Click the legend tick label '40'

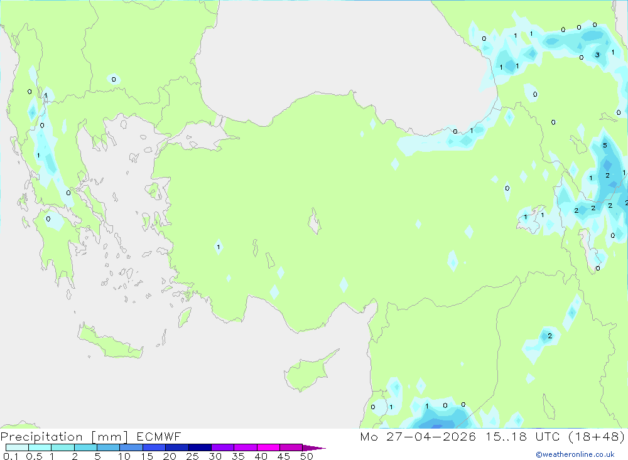pyautogui.click(x=261, y=456)
